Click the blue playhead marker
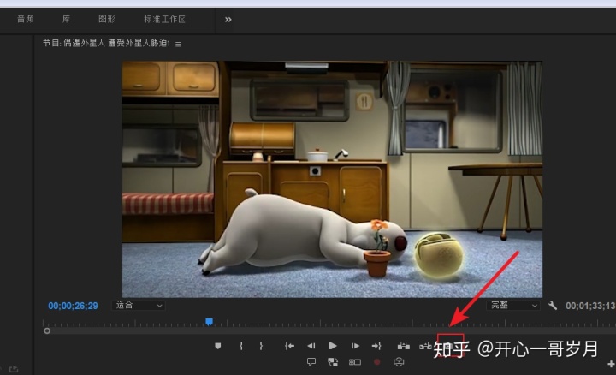The height and width of the screenshot is (375, 616). [210, 322]
